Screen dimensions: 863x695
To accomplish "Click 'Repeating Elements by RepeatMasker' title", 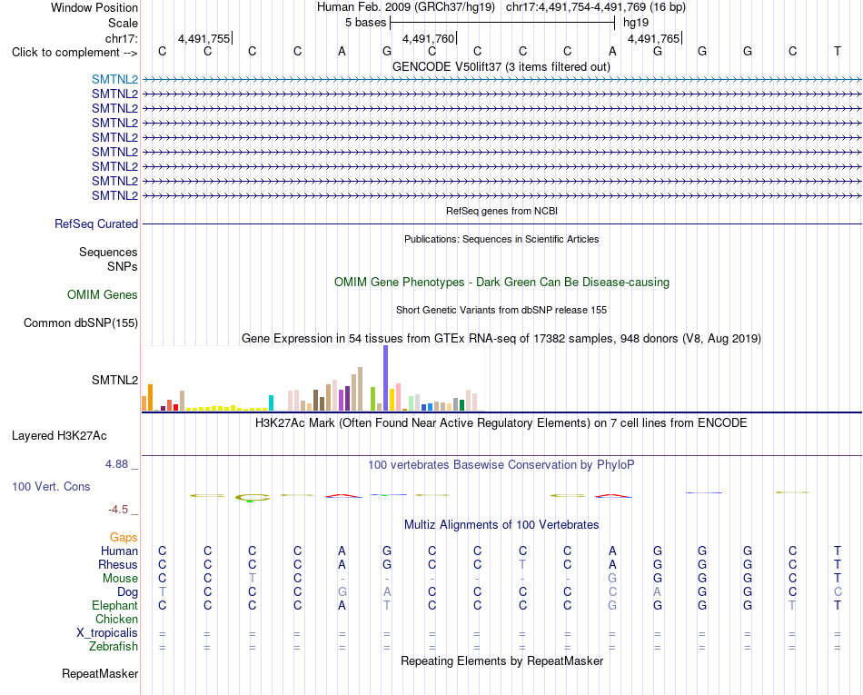I will tap(501, 660).
